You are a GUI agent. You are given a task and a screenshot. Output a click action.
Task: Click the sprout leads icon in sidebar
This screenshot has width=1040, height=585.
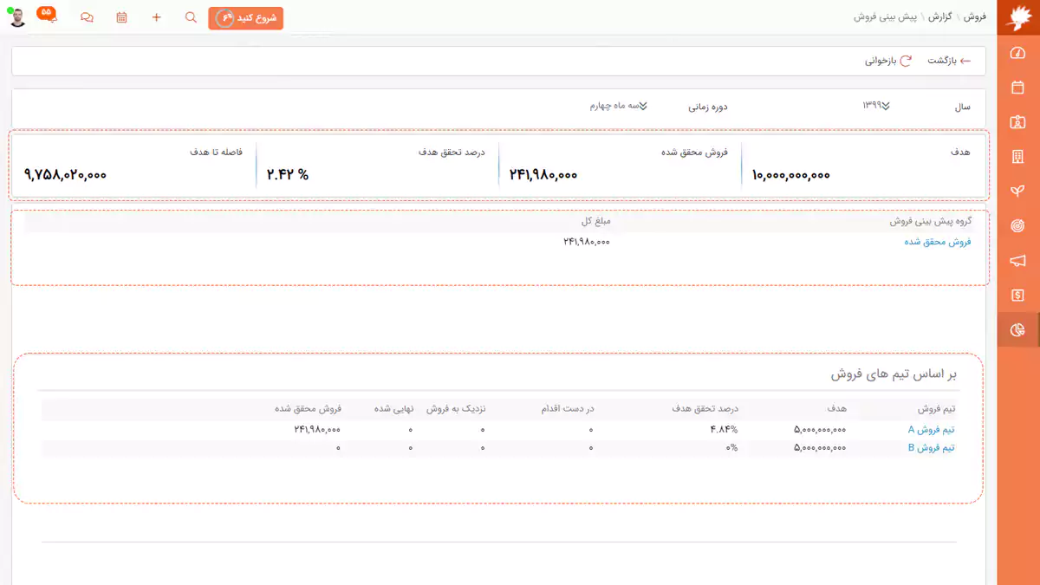pyautogui.click(x=1018, y=192)
